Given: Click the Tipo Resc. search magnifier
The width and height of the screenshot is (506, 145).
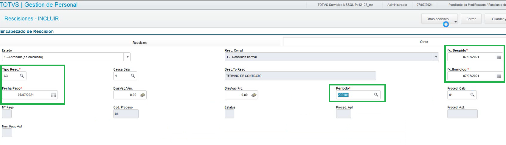Looking at the screenshot, I should pos(22,76).
